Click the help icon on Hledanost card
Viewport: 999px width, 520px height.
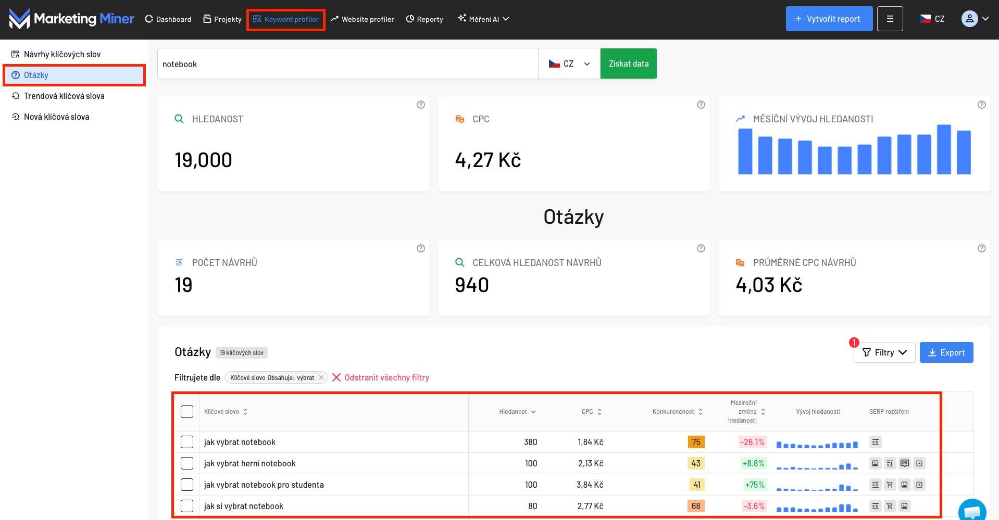[x=420, y=105]
